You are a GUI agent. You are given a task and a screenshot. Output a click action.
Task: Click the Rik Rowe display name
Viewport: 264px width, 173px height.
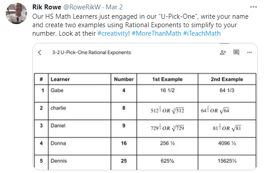pyautogui.click(x=47, y=7)
